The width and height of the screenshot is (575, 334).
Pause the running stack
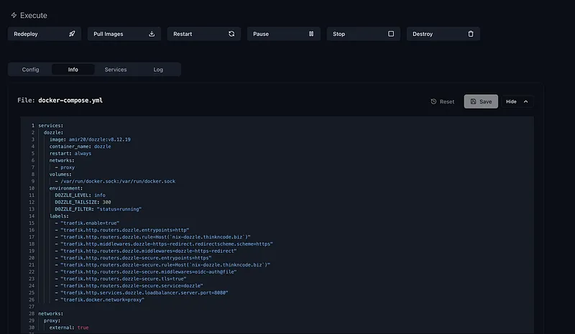tap(284, 34)
